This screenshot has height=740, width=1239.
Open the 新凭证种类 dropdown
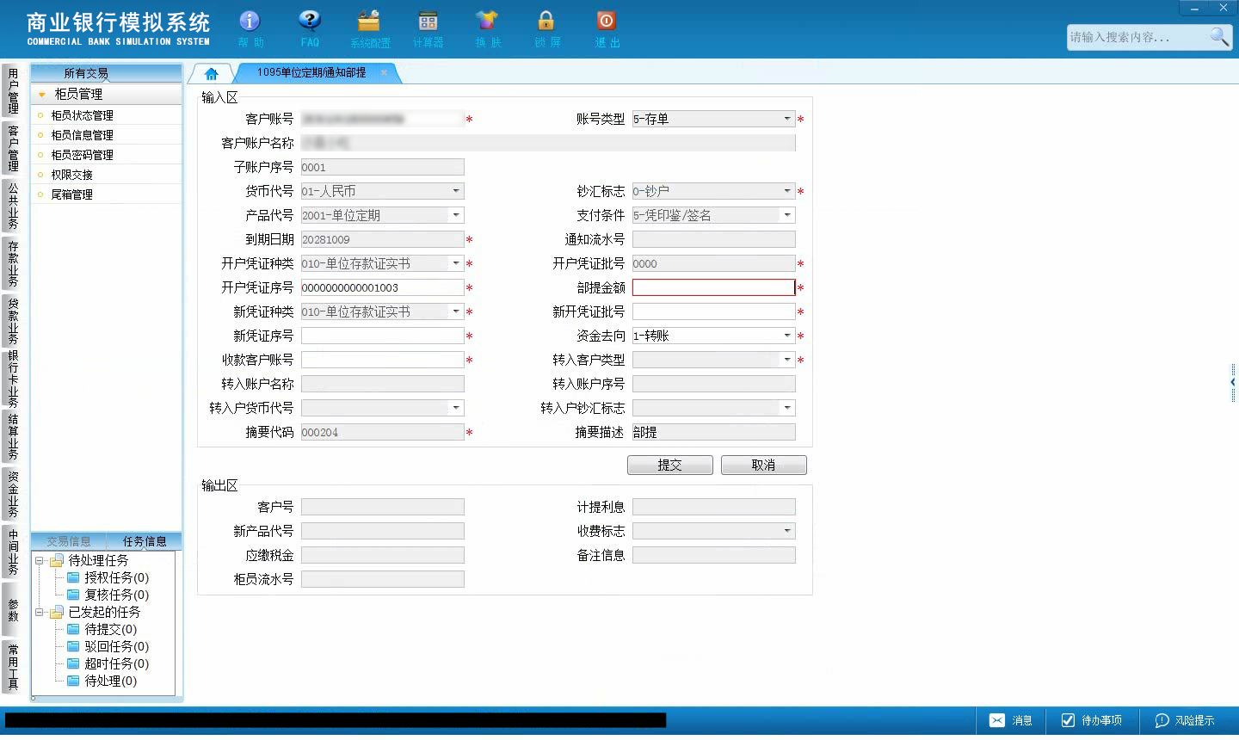[x=456, y=311]
